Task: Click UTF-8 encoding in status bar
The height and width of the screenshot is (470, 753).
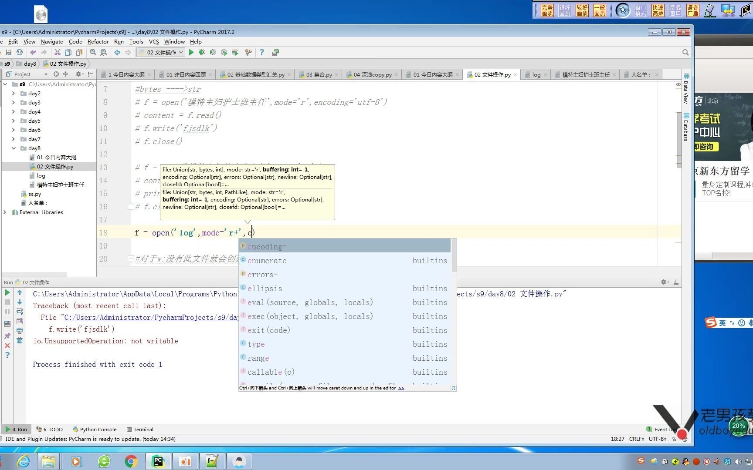Action: coord(657,439)
